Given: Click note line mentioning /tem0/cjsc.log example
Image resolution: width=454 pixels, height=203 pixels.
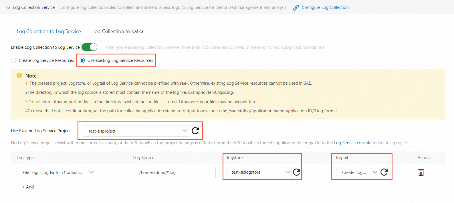Looking at the screenshot, I should pos(130,92).
